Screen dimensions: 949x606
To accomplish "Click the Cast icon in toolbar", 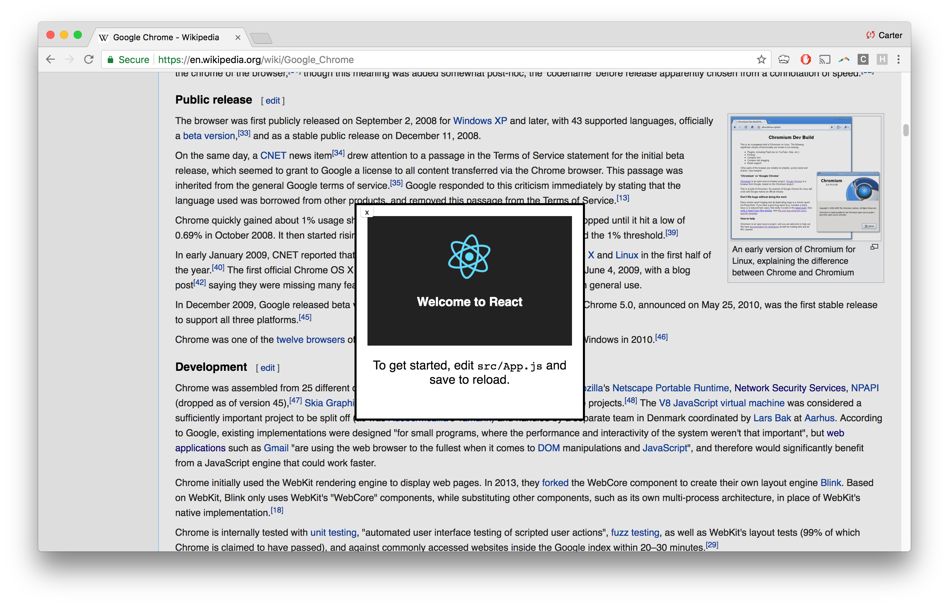I will 825,60.
